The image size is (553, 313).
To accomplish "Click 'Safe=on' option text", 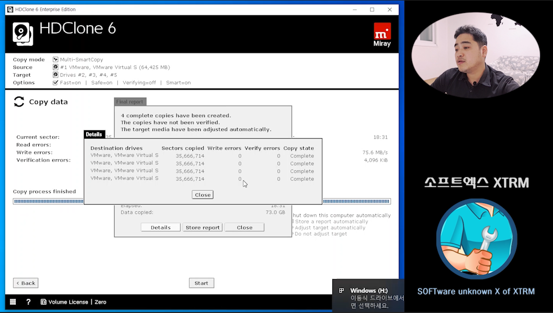I will click(x=102, y=82).
